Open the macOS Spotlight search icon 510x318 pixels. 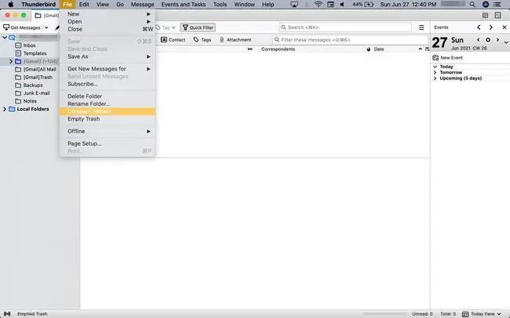pyautogui.click(x=472, y=5)
